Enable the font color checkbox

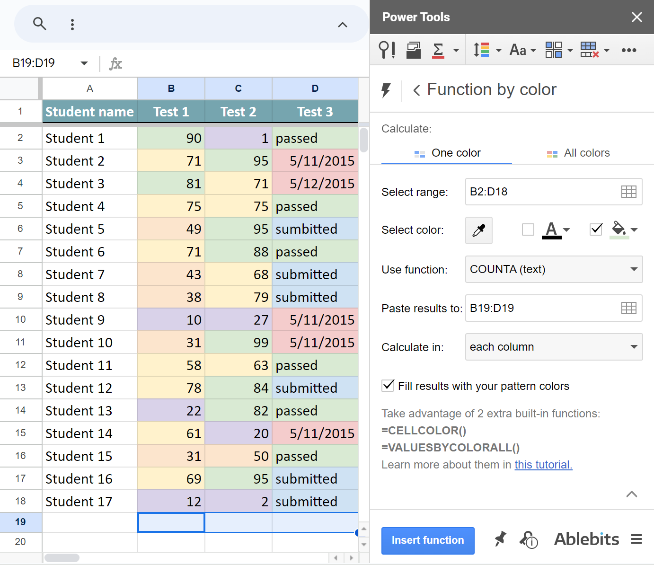coord(528,230)
